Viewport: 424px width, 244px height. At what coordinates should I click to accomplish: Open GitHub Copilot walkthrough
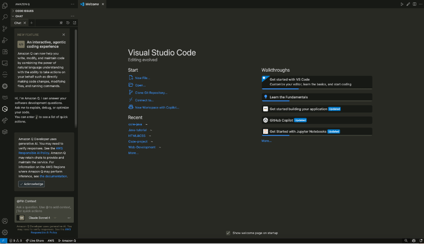tap(317, 120)
